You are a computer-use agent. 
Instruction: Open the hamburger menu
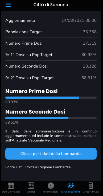coord(9,5)
